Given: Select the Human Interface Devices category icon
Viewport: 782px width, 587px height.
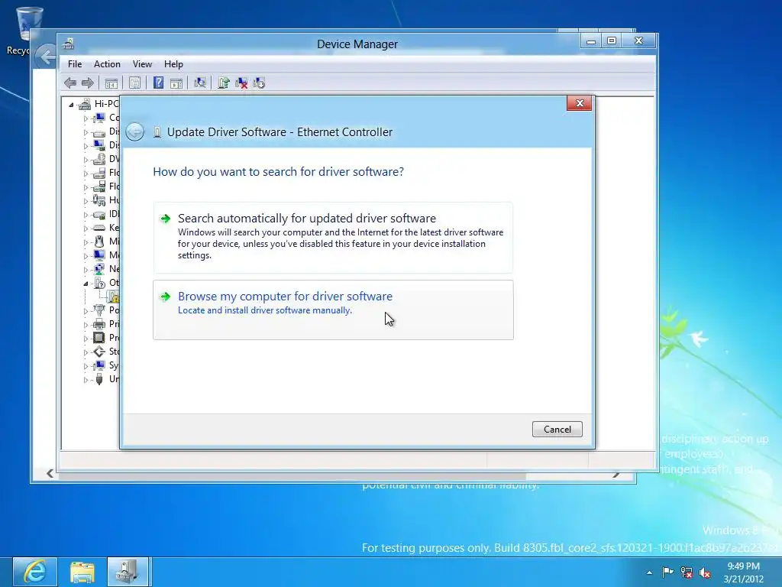Looking at the screenshot, I should [99, 200].
